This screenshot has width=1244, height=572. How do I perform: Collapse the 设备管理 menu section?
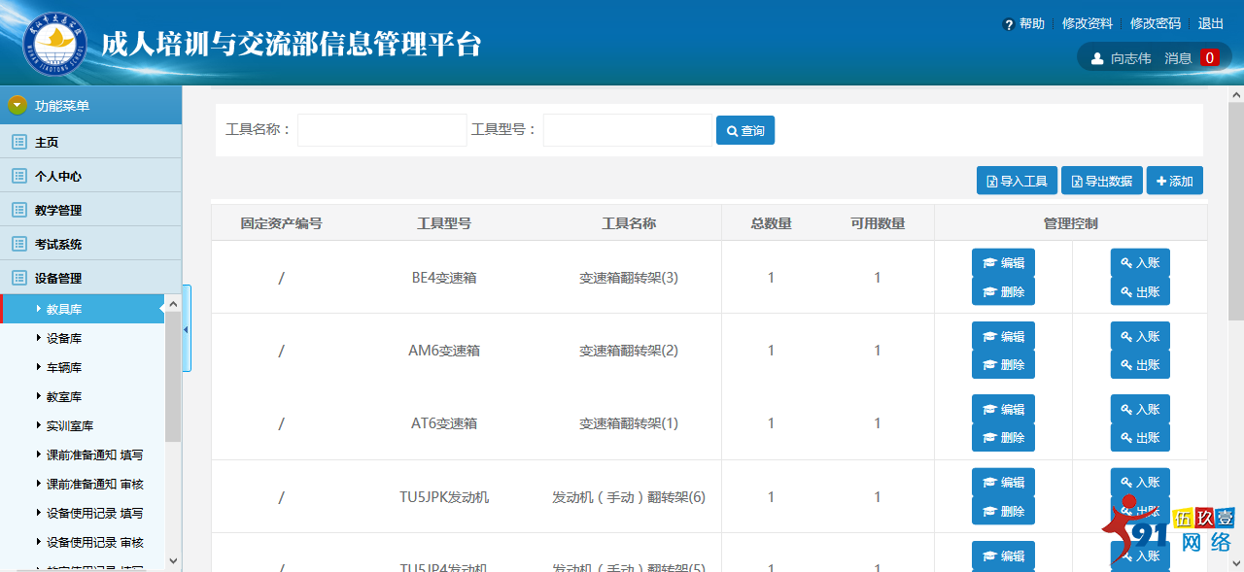tap(58, 278)
